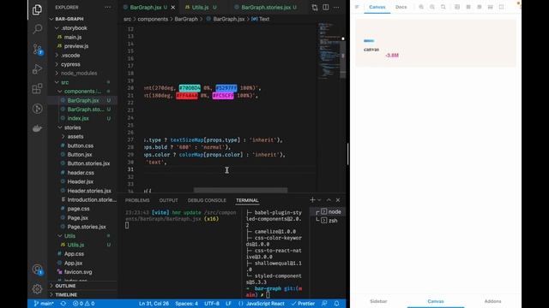Open editor more actions ellipsis
Screen dimensions: 549x308
coord(336,8)
